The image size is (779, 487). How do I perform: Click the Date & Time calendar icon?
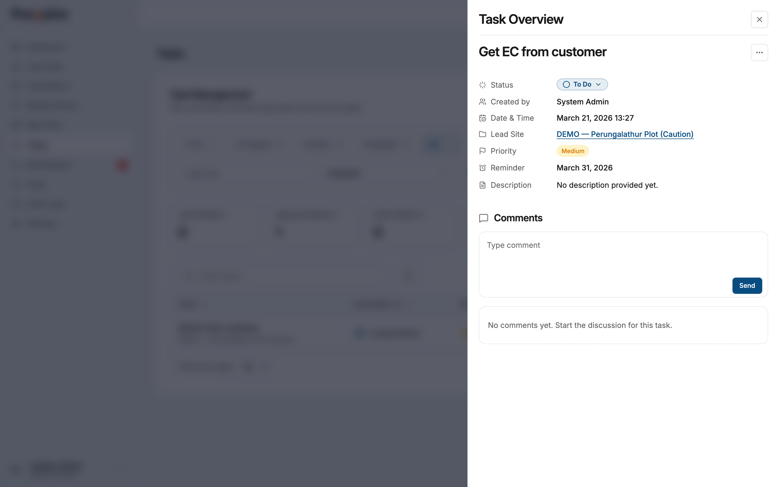coord(482,118)
